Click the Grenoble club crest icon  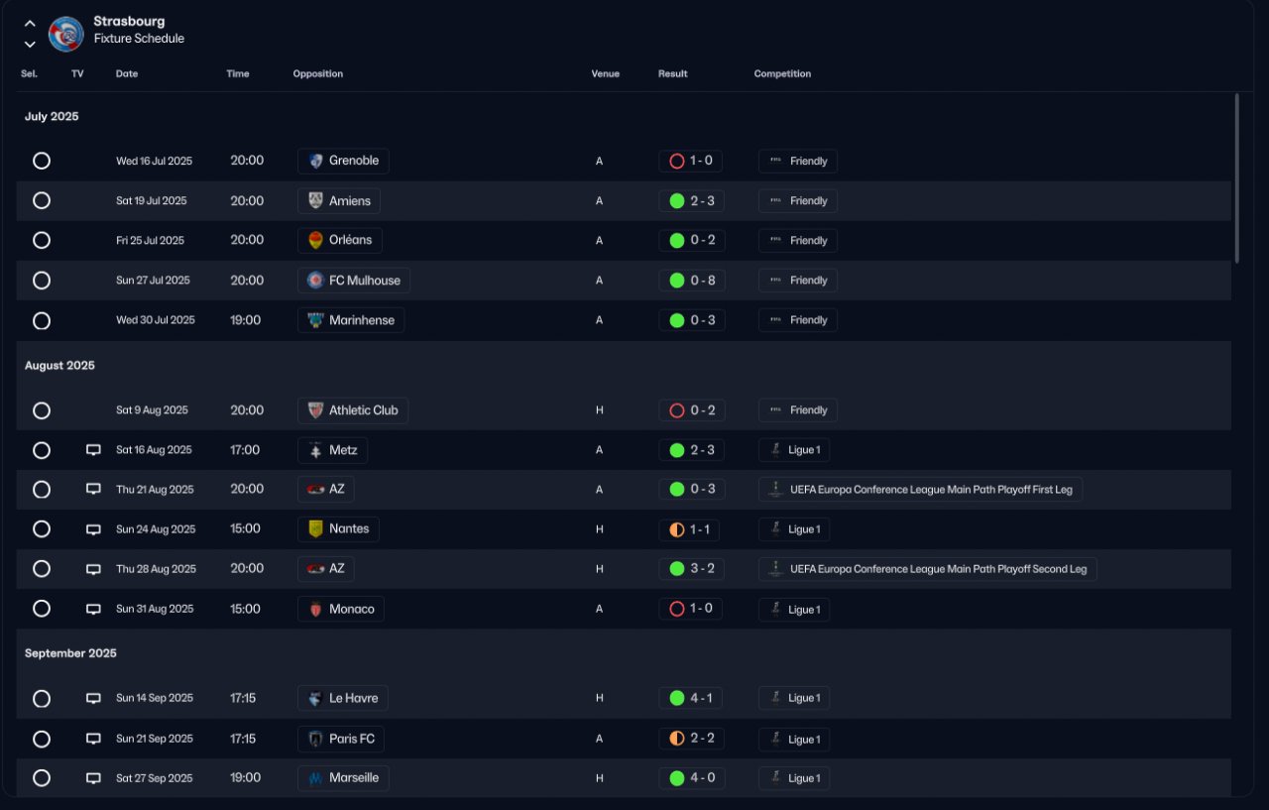click(x=315, y=161)
